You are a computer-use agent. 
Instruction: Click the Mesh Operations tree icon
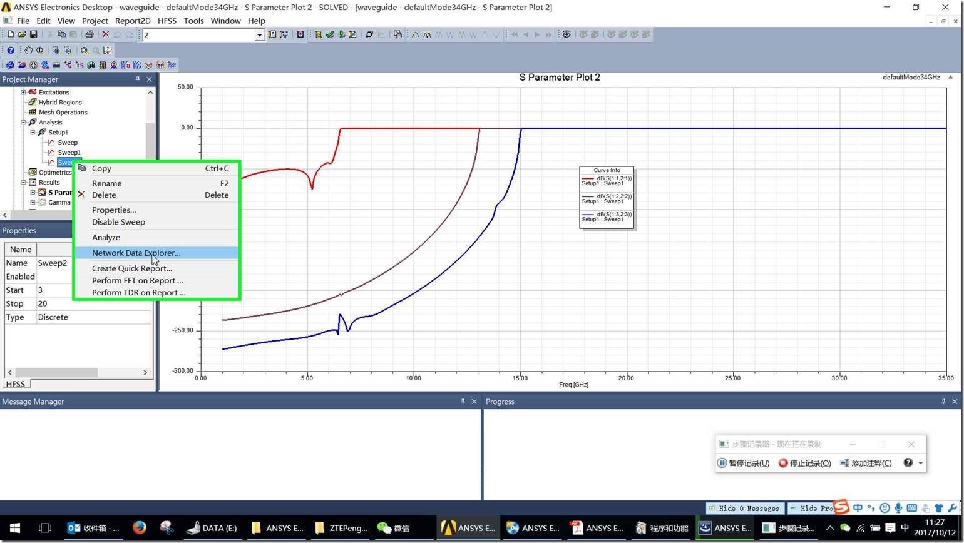pos(33,112)
